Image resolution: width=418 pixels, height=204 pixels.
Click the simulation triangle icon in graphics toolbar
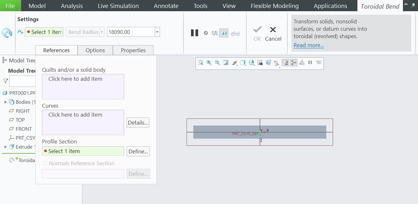[302, 63]
